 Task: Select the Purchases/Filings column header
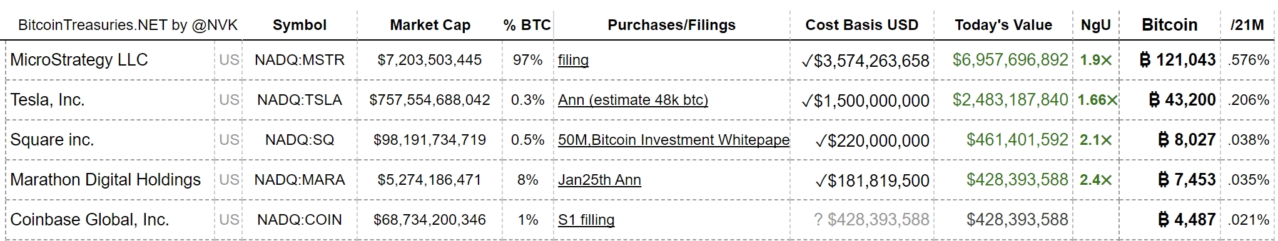coord(671,25)
